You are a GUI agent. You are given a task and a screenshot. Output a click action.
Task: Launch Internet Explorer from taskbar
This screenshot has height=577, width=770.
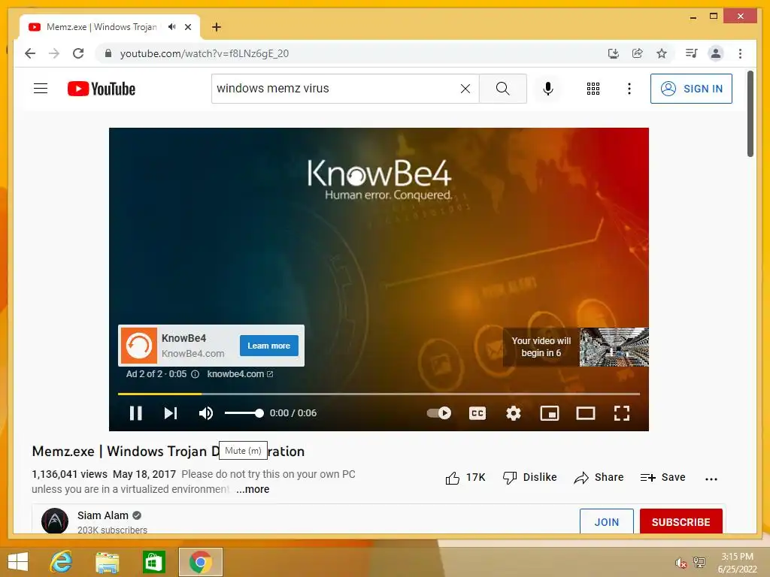[x=62, y=562]
